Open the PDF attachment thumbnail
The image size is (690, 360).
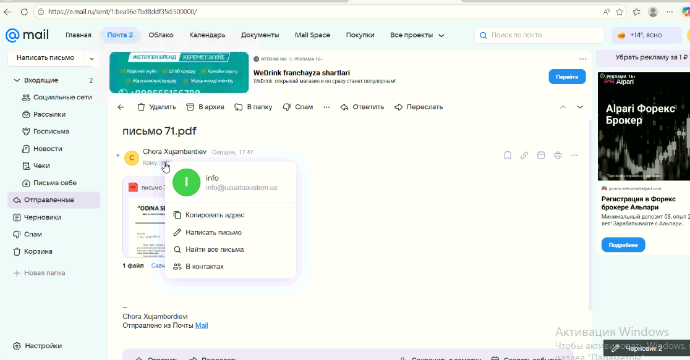[144, 217]
